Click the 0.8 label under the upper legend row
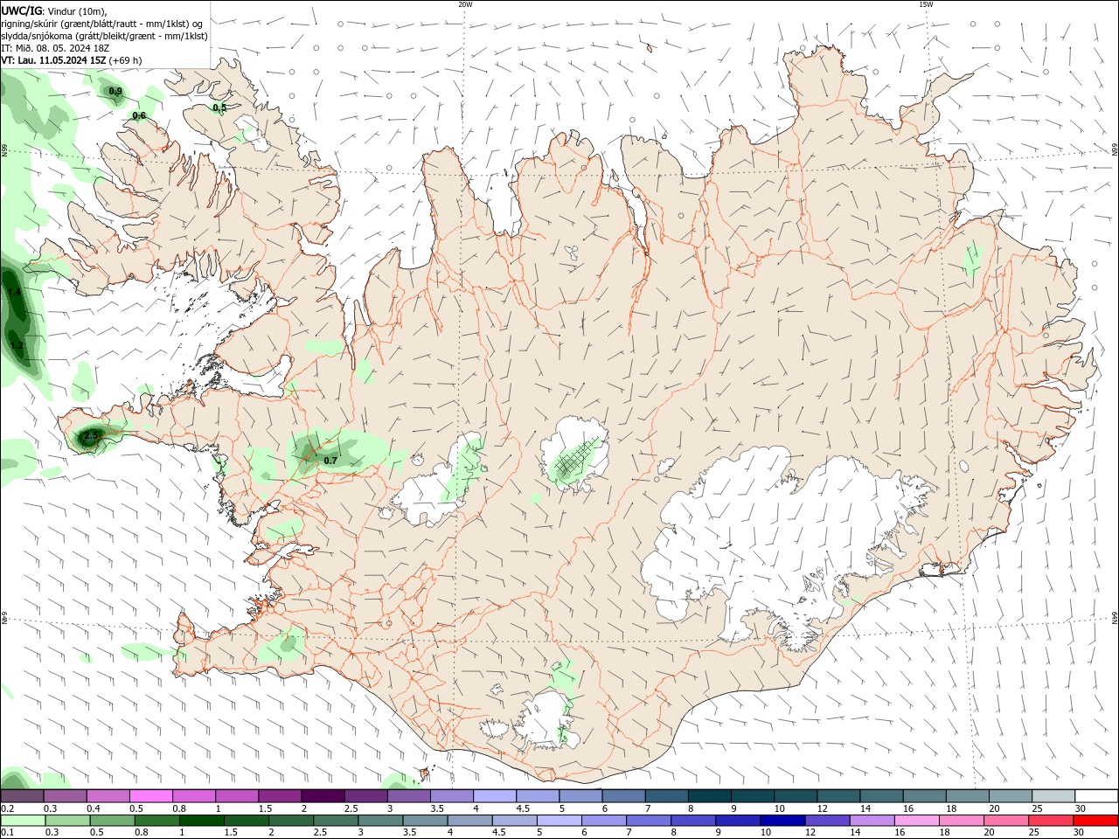Image resolution: width=1119 pixels, height=839 pixels. point(179,808)
